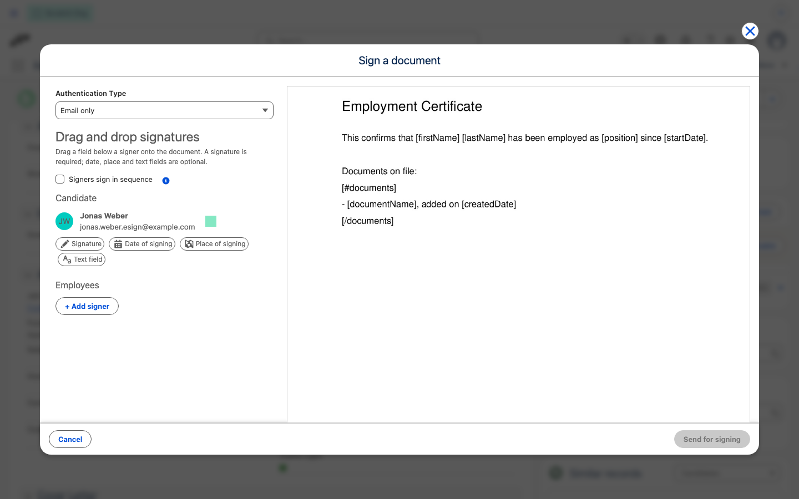This screenshot has width=799, height=499.
Task: Click the Employees section heading
Action: (77, 285)
